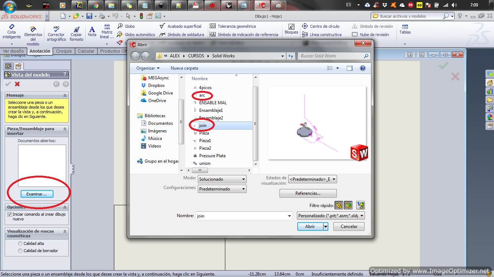Select the Acabado superficial tool

180,26
